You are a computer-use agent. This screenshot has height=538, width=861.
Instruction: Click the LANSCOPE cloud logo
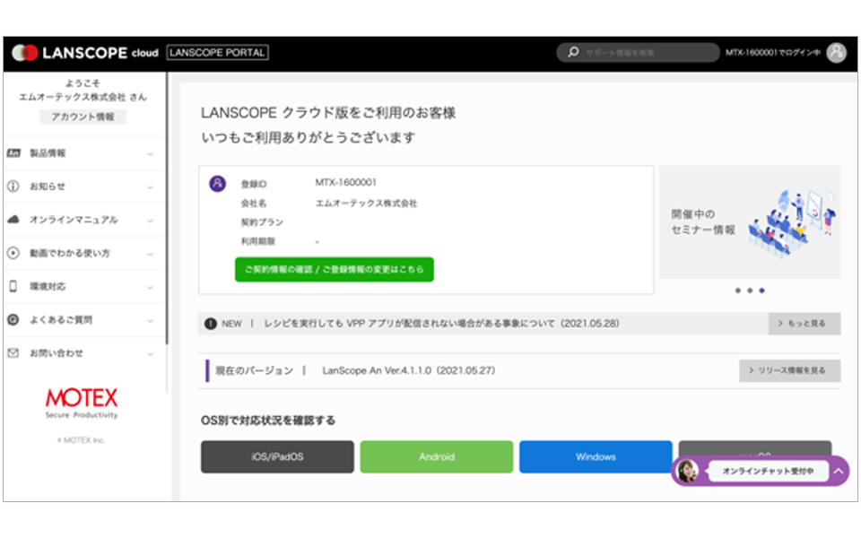85,53
